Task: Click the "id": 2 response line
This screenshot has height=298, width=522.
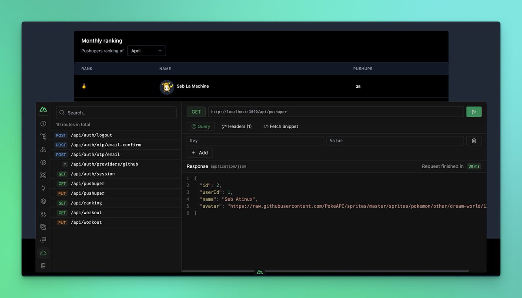Action: 211,185
